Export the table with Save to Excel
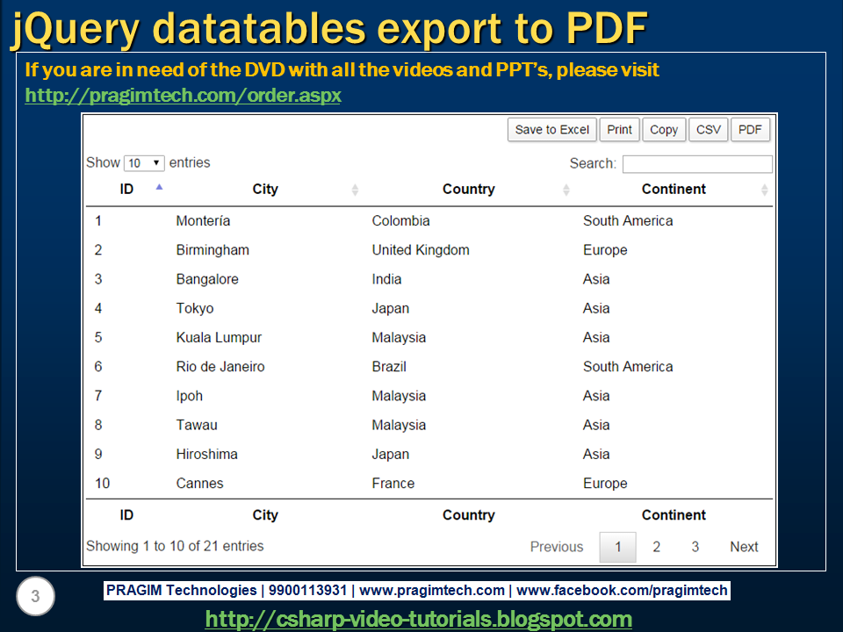843x632 pixels. [x=551, y=129]
